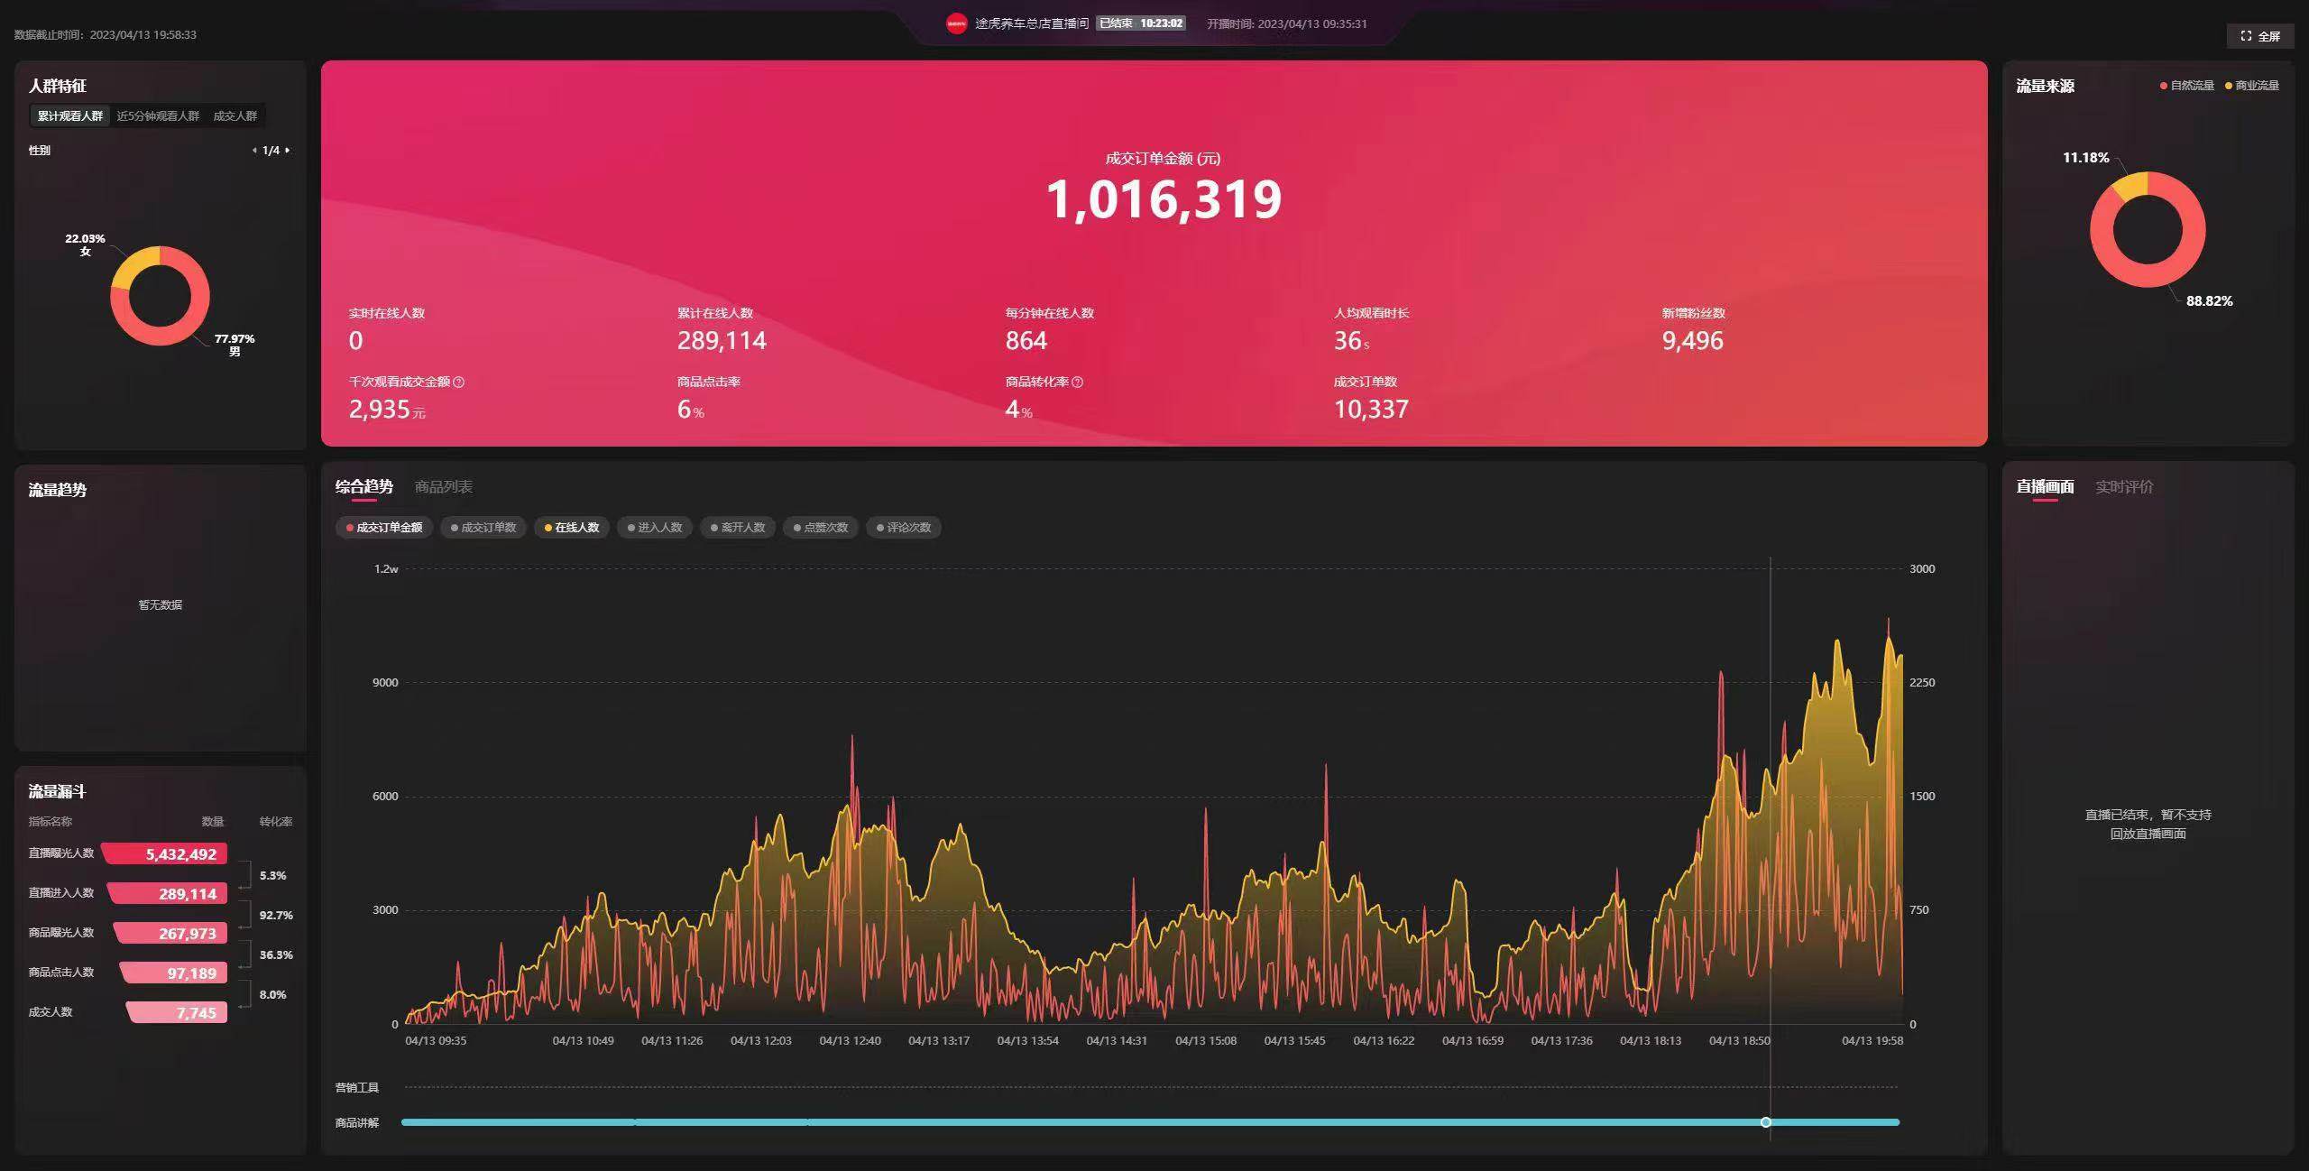
Task: Toggle the 成交订单数 series chip
Action: click(x=483, y=527)
